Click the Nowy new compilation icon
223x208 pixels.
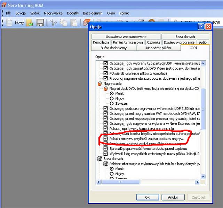coord(9,23)
